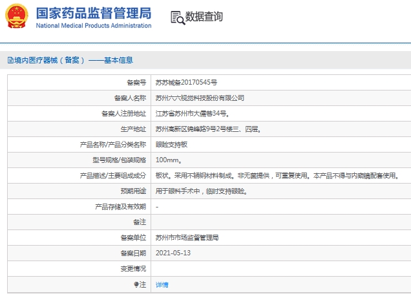Screen dimensions: 411x298
Task: Click the 备案日期 label
Action: (133, 253)
